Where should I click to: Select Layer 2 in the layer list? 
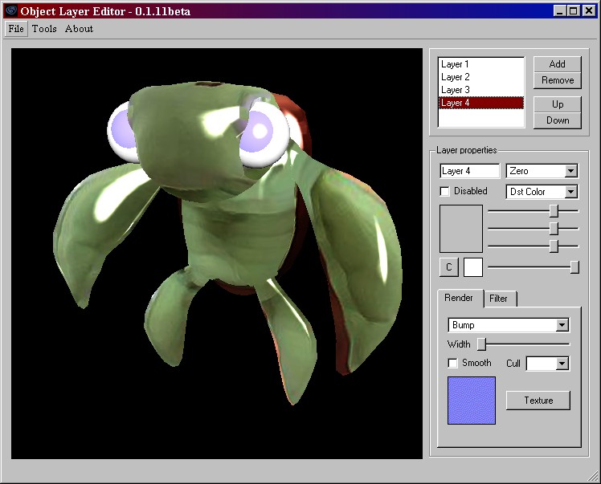456,77
